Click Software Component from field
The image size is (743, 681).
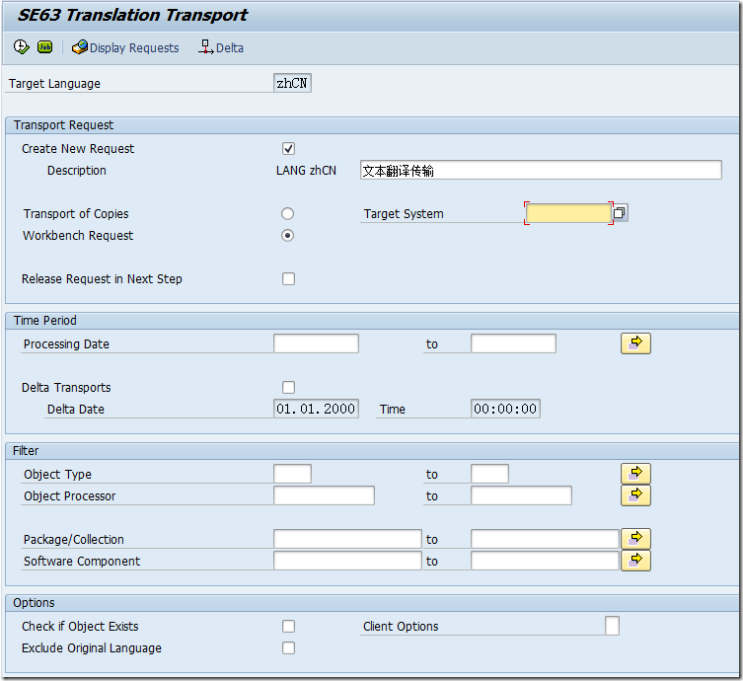[x=347, y=561]
